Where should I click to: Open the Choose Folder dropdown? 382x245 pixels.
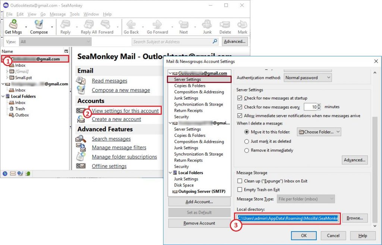point(319,132)
